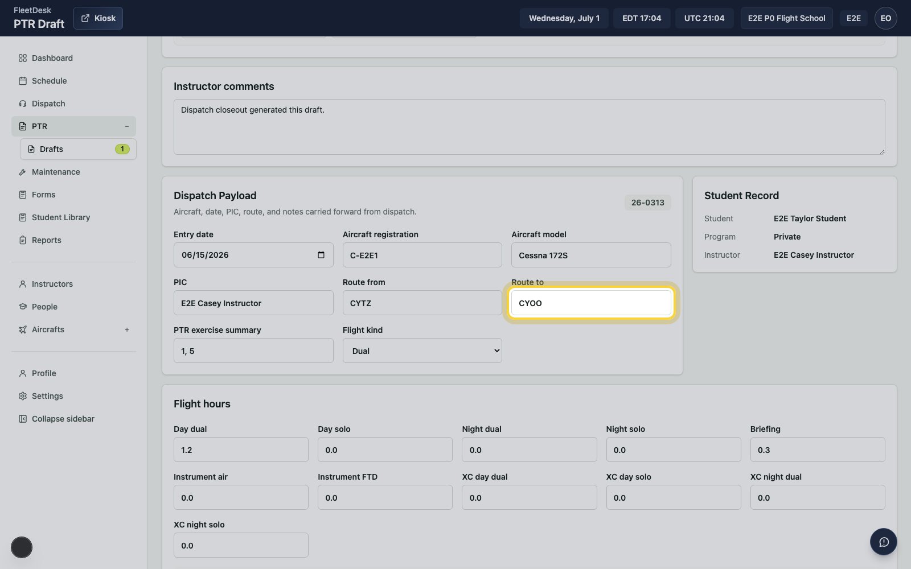
Task: Open the chat bubble help widget
Action: [x=884, y=542]
